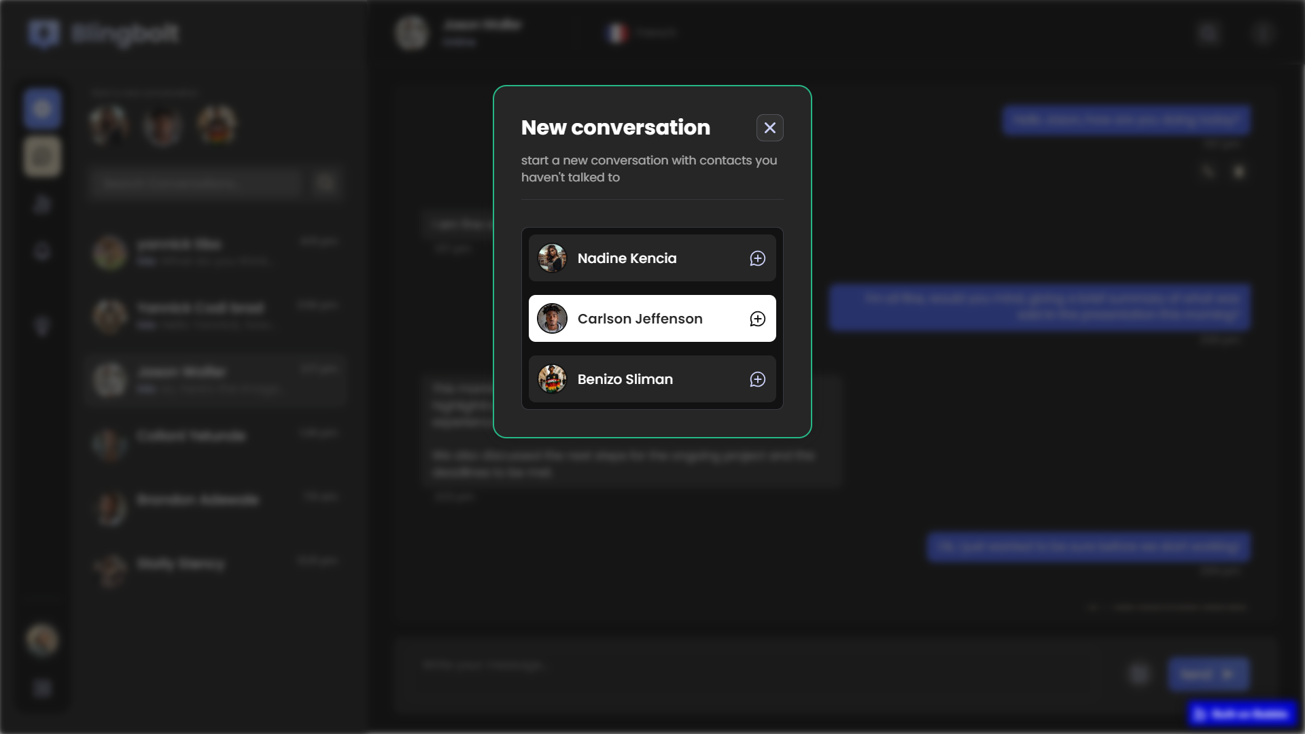The image size is (1305, 734).
Task: Click plus icon beside Carlson Jeffenson
Action: coord(757,319)
